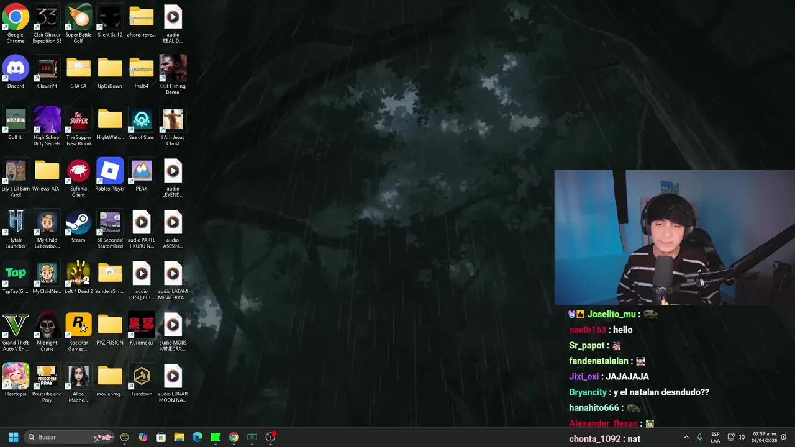Select the Sea of Stars shortcut

[141, 124]
